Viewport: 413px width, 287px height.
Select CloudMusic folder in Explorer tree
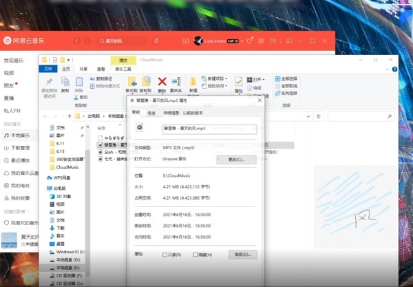point(64,167)
